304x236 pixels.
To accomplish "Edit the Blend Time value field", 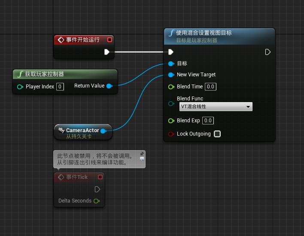I will (210, 87).
